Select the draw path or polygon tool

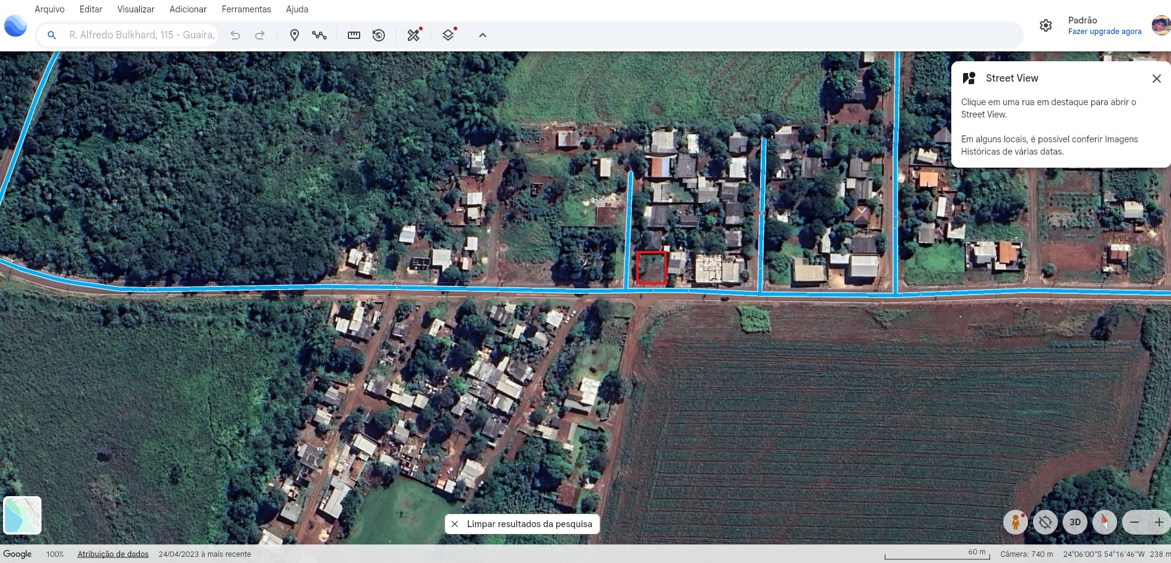[319, 35]
